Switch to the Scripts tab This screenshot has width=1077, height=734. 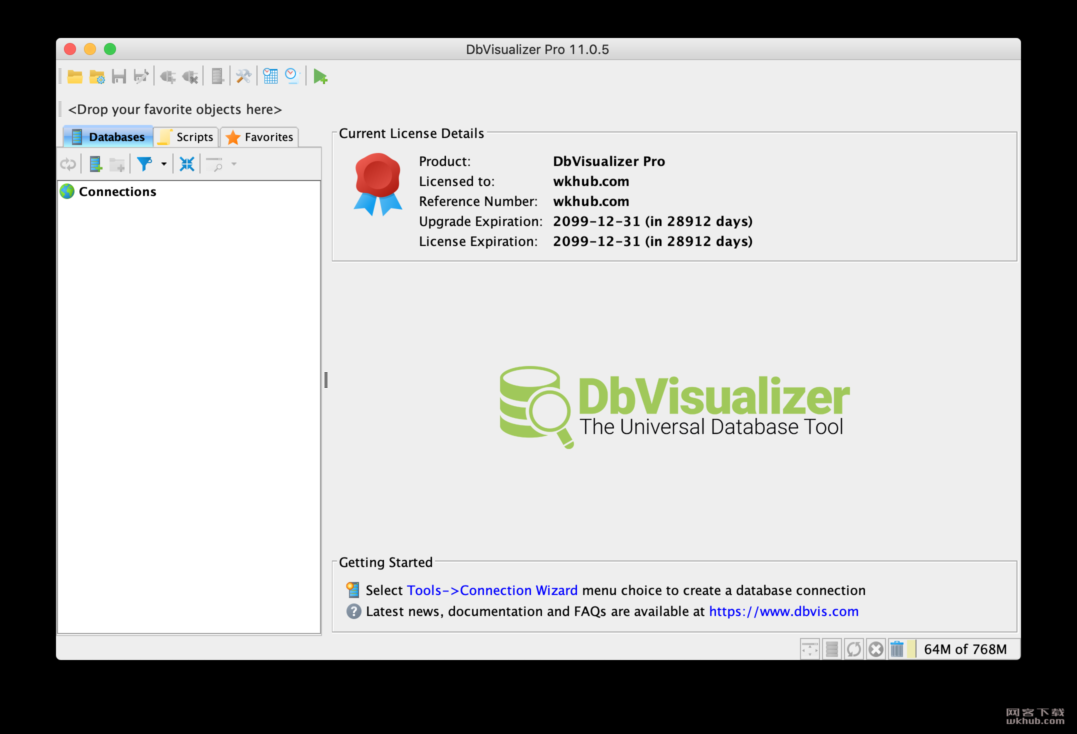(186, 137)
